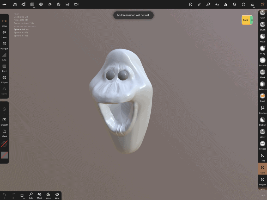267x200 pixels.
Task: Open the symmetry settings icon
Action: point(226,4)
